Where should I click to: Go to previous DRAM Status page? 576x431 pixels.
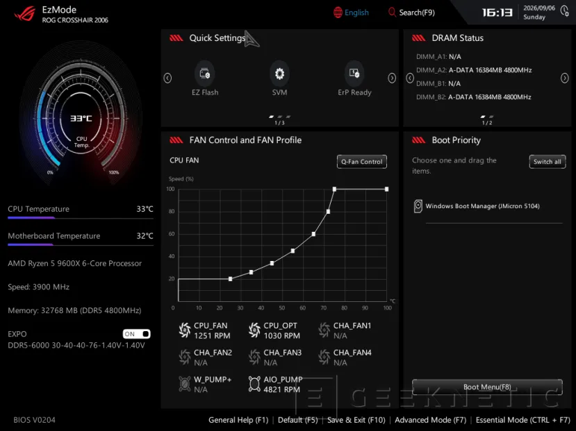410,78
